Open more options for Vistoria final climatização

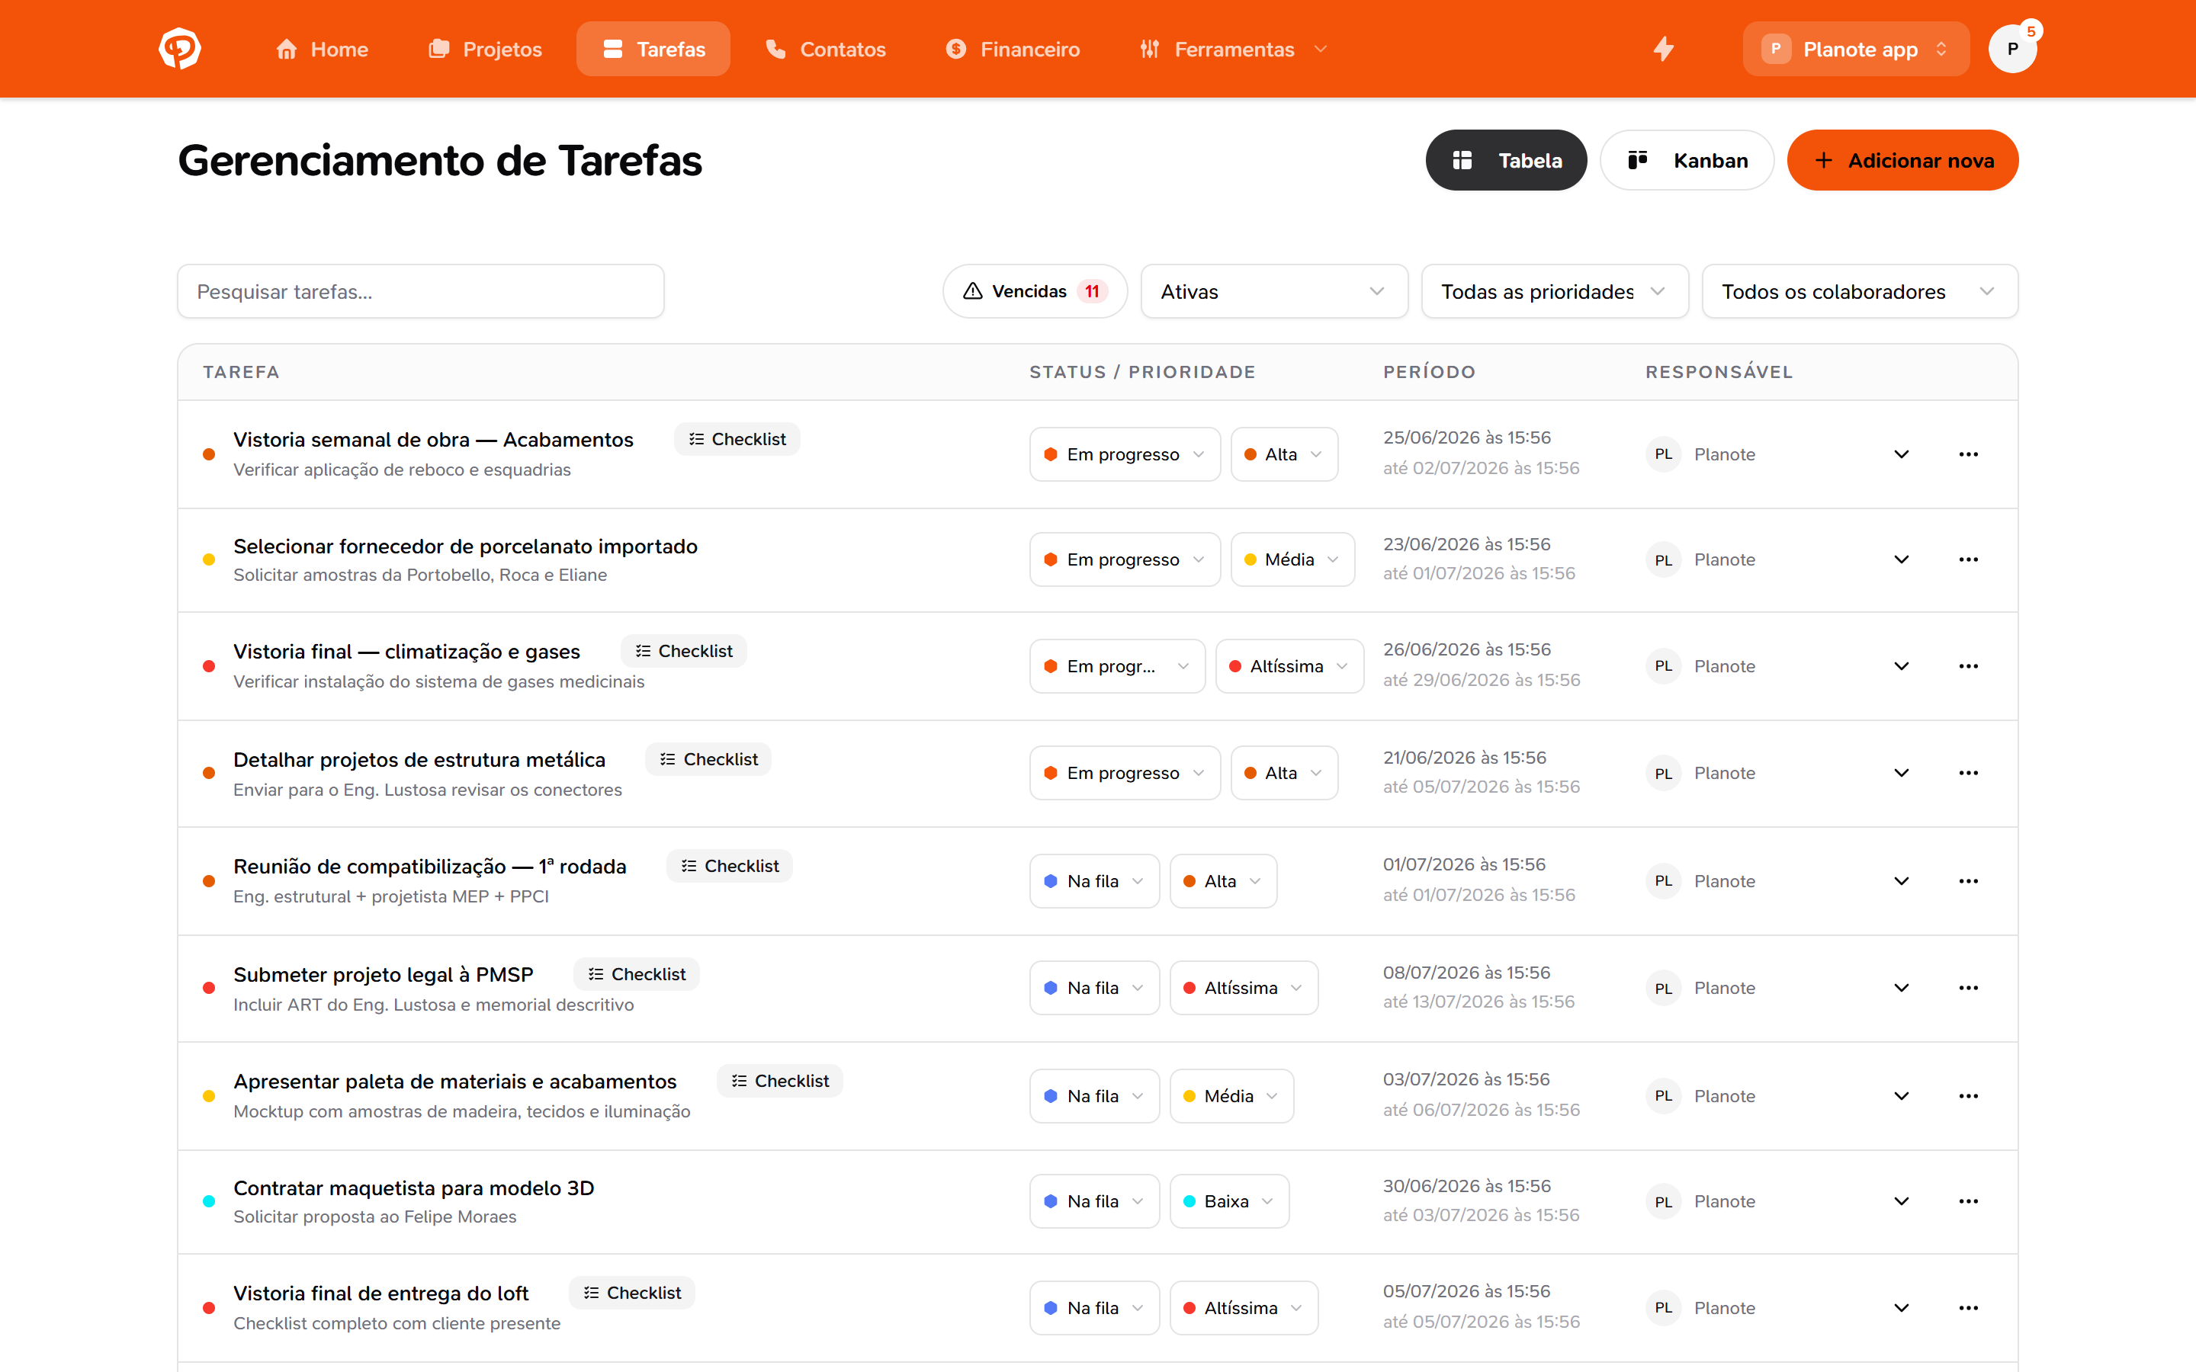tap(1968, 667)
